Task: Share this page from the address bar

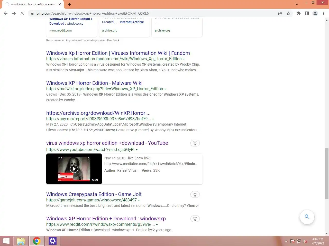Action: (280, 13)
